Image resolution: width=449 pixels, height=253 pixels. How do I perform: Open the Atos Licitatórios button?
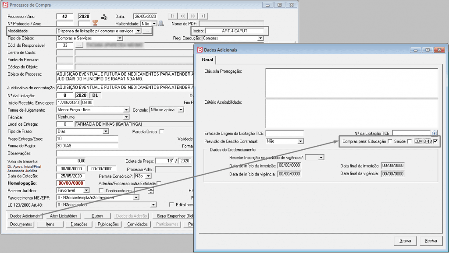click(64, 216)
